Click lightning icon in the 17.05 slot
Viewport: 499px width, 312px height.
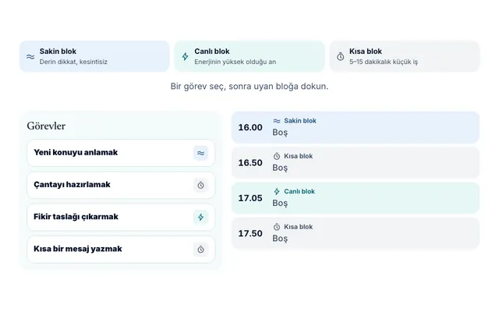277,191
